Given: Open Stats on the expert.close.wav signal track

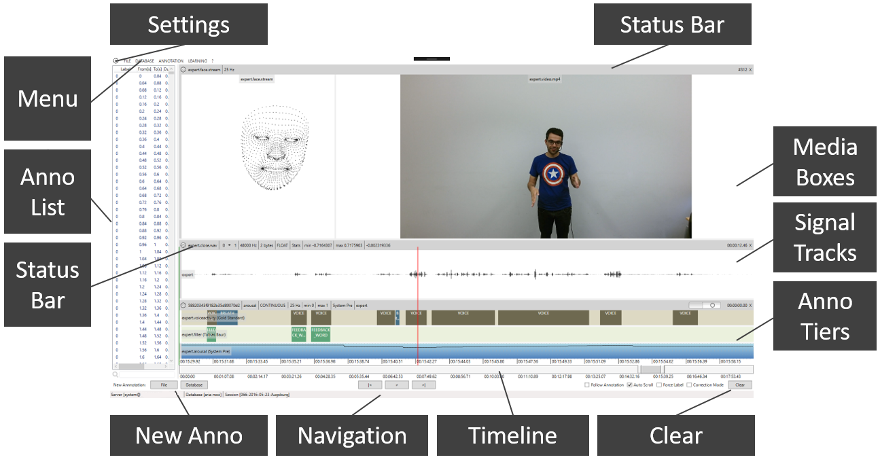Looking at the screenshot, I should [x=297, y=244].
